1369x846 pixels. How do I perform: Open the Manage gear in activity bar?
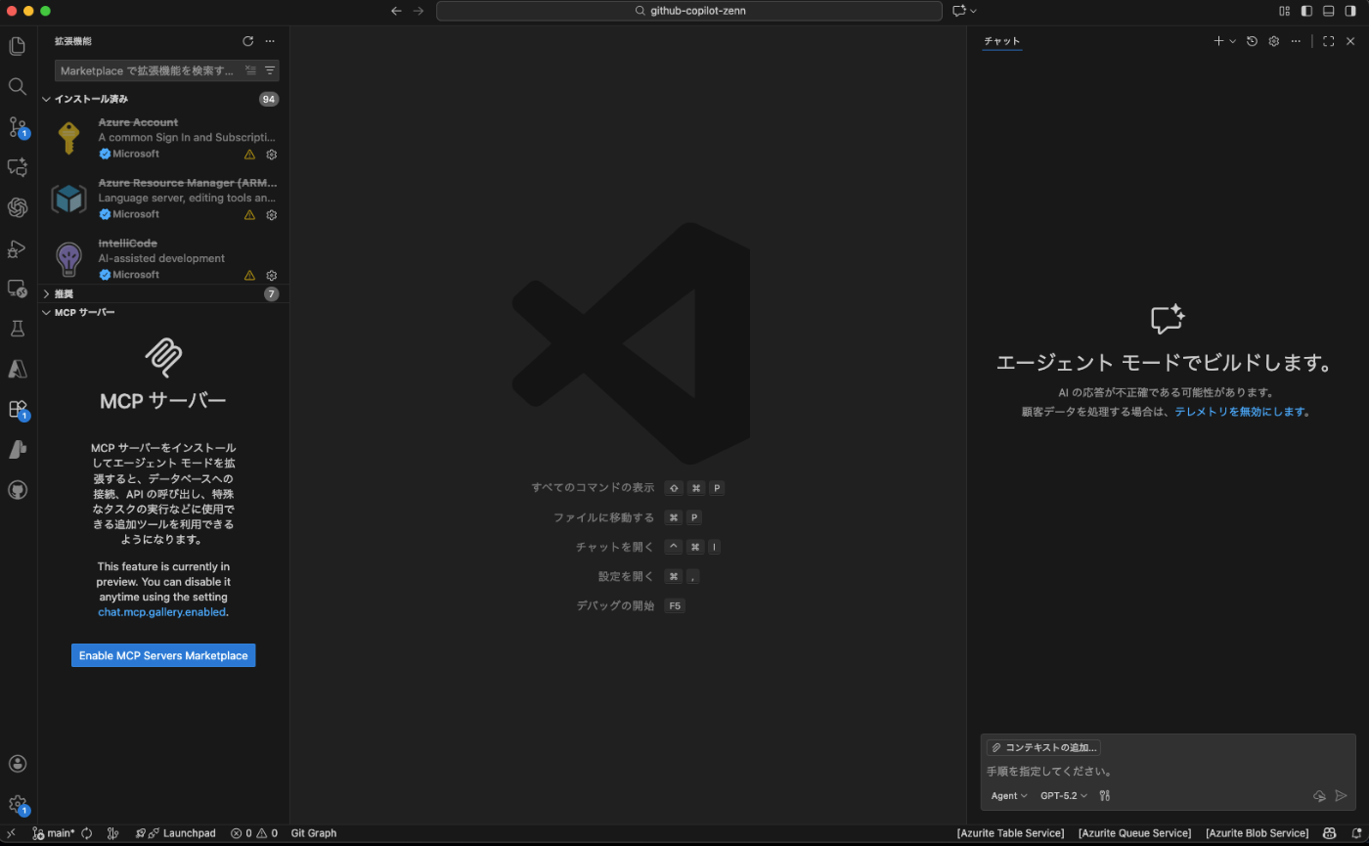coord(17,804)
